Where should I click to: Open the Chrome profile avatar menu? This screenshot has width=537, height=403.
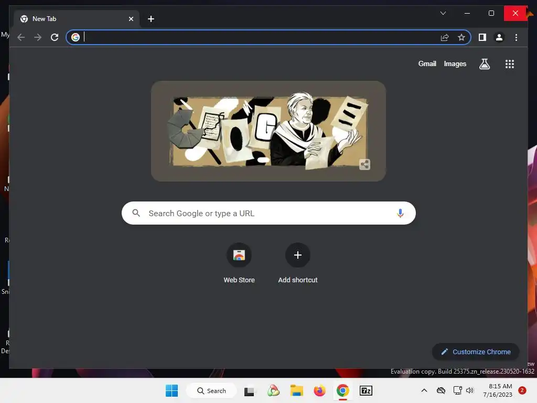[x=499, y=37]
